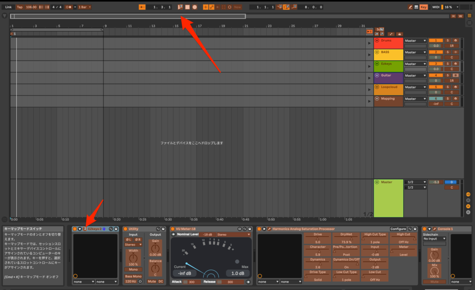This screenshot has width=475, height=290.
Task: Click Configure on the Harmonics device
Action: pyautogui.click(x=398, y=229)
